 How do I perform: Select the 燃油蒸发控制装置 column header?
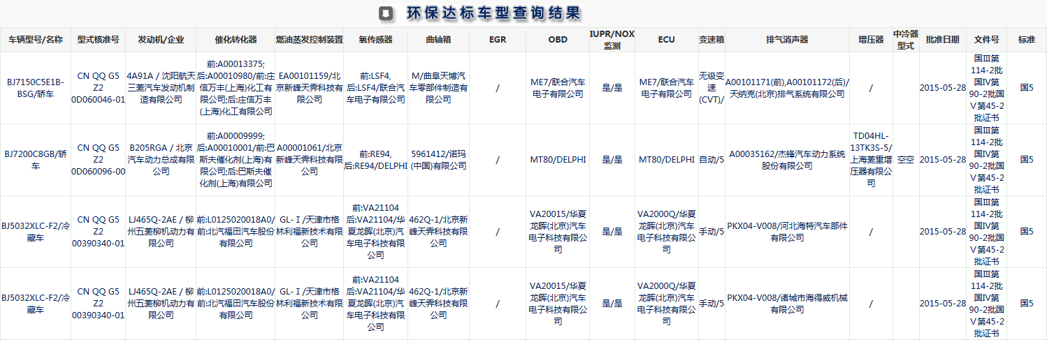pyautogui.click(x=310, y=40)
